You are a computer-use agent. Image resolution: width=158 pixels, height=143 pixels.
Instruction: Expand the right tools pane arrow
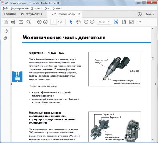coord(155,84)
